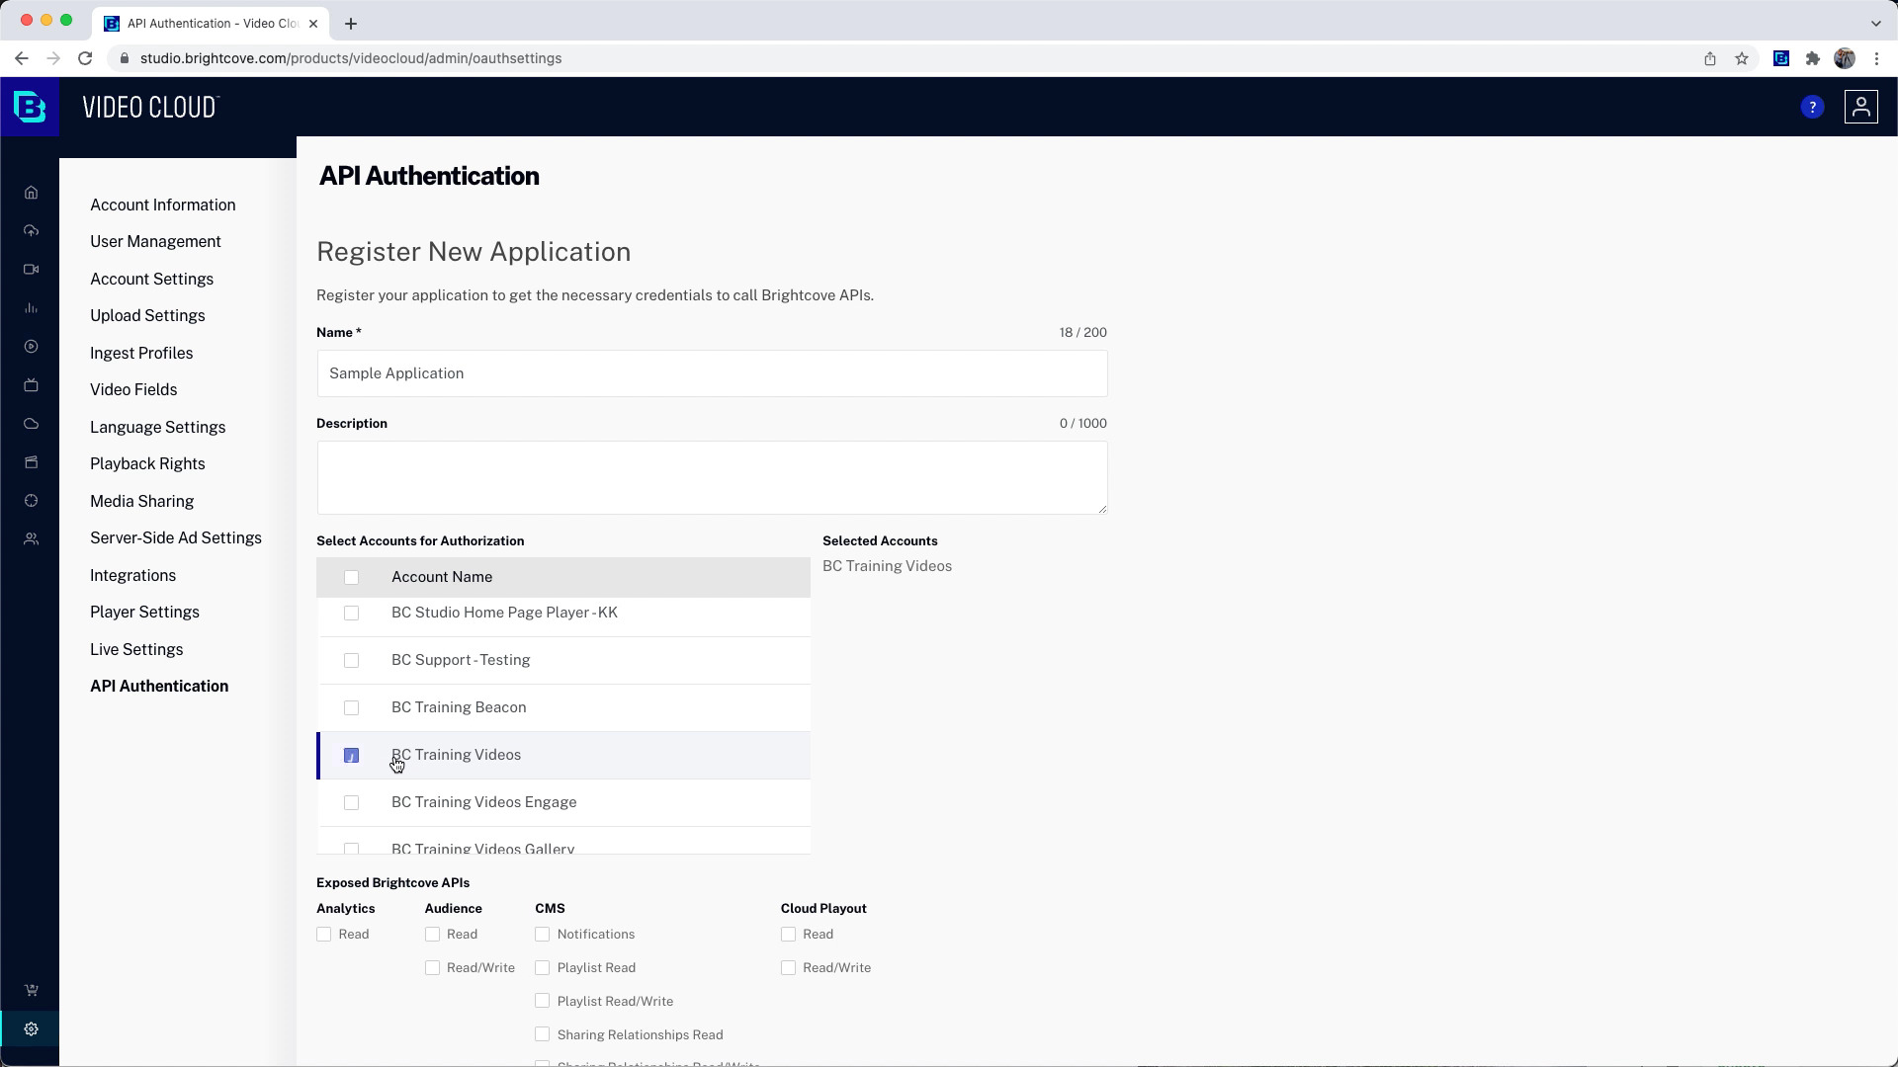Check the BC Training Videos account checkbox

click(x=352, y=755)
